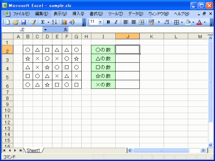The image size is (215, 161).
Task: Open AutoSum function dropdown arrow
Action: point(49,22)
